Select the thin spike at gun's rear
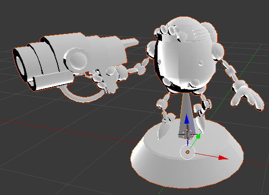 tap(130, 43)
